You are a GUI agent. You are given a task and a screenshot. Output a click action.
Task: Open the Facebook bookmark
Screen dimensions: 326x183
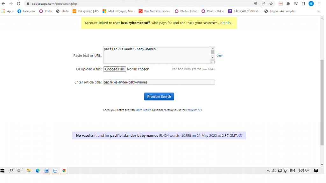coord(26,11)
